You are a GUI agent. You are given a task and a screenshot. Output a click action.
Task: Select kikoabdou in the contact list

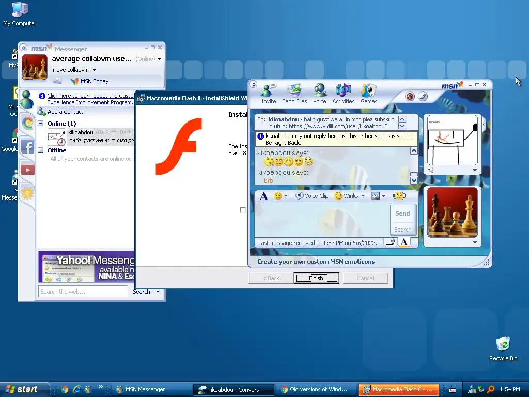coord(91,136)
